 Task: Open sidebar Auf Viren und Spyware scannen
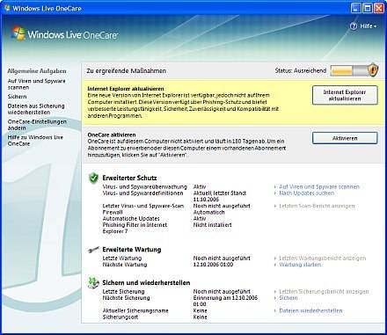coord(37,84)
